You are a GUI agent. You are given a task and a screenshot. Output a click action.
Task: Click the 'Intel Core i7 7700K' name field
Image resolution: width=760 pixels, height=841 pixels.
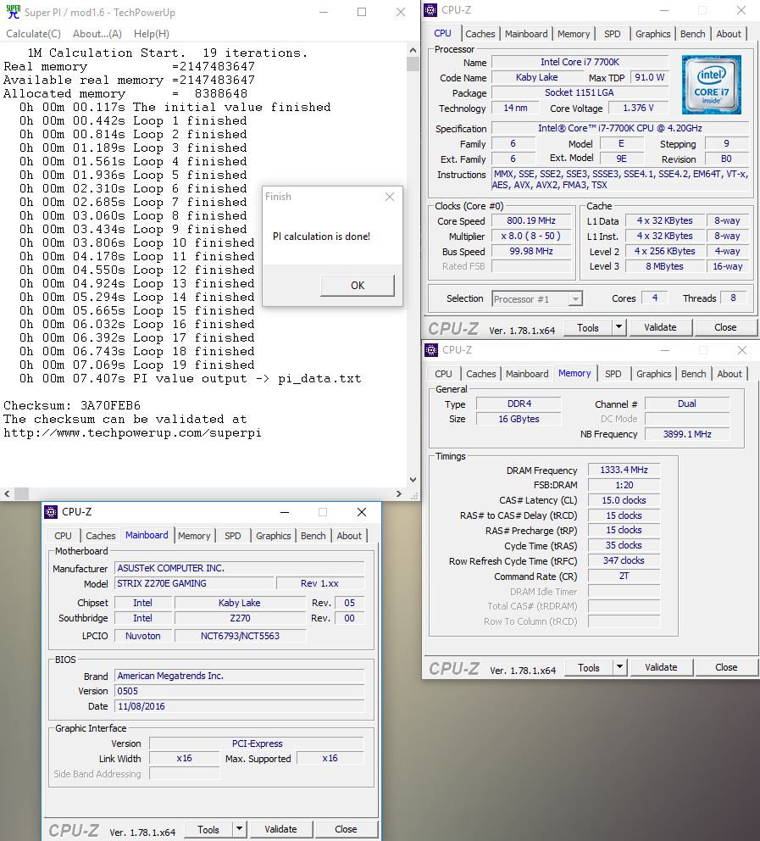pos(580,62)
